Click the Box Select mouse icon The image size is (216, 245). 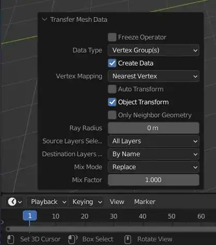pyautogui.click(x=73, y=239)
